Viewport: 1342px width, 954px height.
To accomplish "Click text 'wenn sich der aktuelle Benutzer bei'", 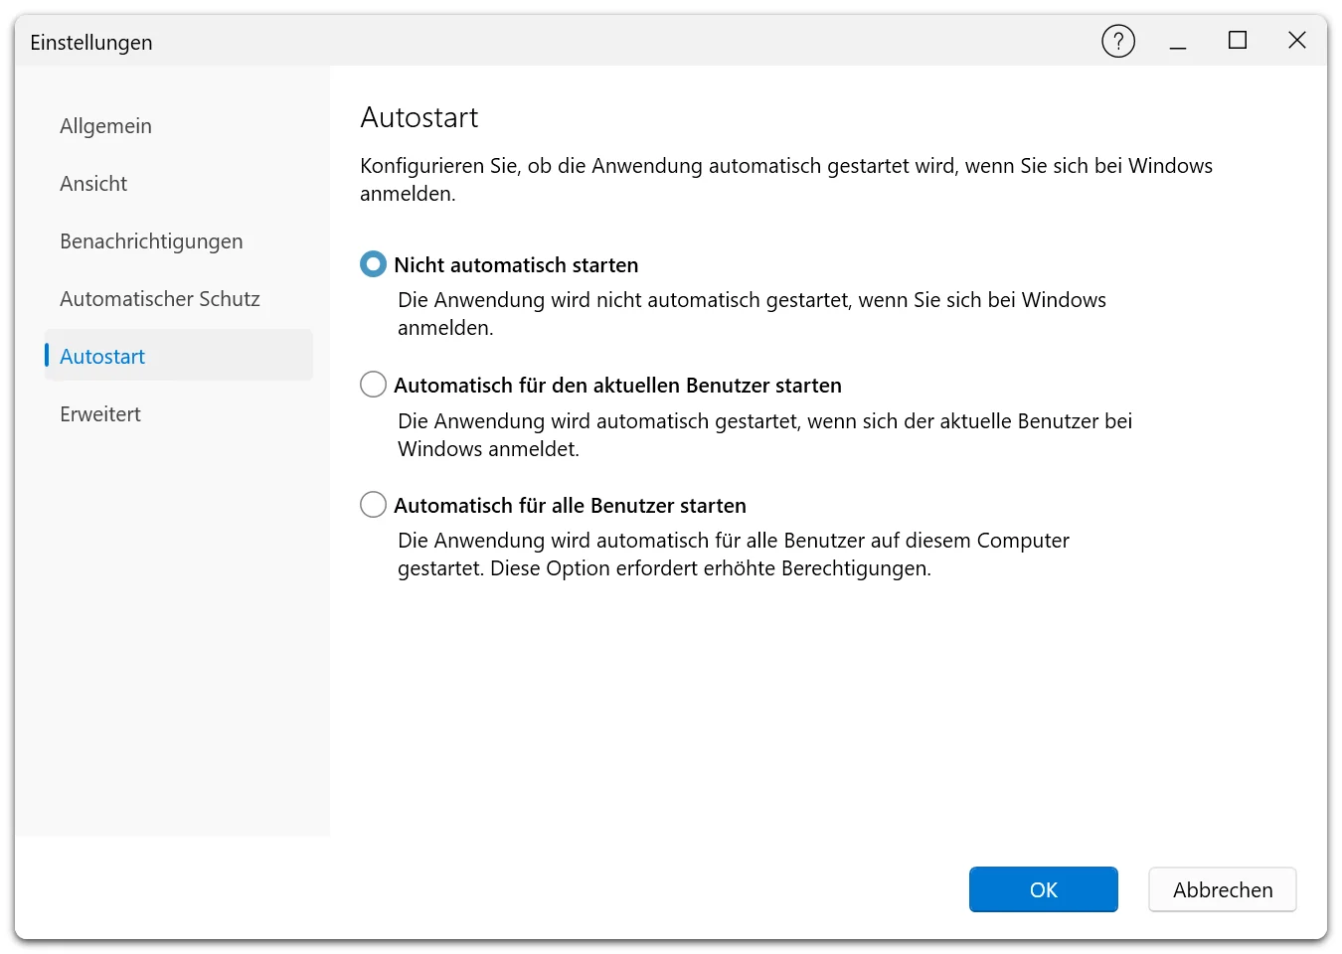I will click(970, 421).
